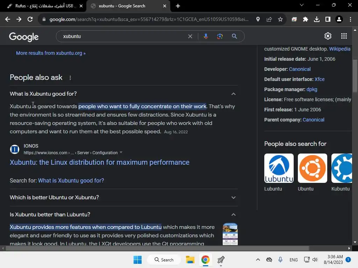Go back to the previous page
358x268 pixels.
pyautogui.click(x=8, y=20)
